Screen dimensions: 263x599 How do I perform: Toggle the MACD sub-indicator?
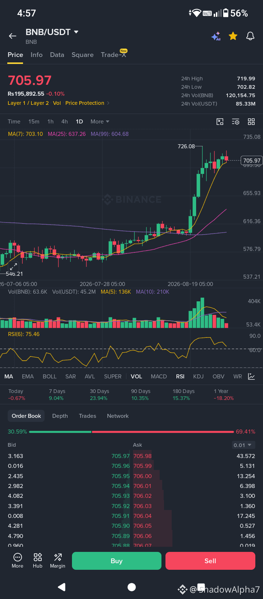[x=159, y=377]
